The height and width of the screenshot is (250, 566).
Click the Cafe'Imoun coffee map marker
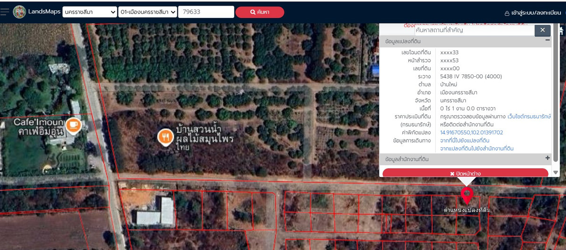click(x=73, y=125)
